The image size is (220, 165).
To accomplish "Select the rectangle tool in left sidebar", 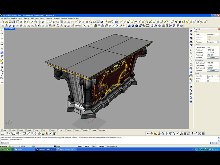I will coord(2,42).
